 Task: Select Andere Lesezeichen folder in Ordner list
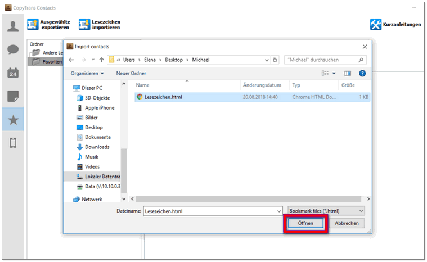pyautogui.click(x=48, y=52)
